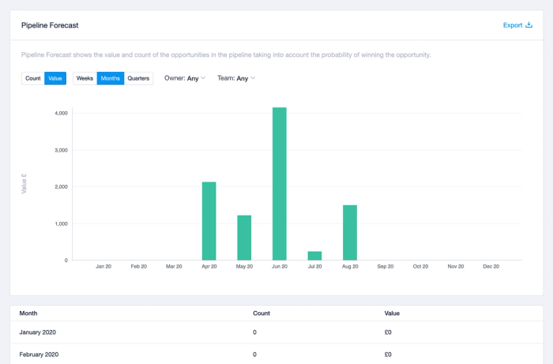Screen dimensions: 553x364
Task: Click the Month column header
Action: tap(28, 313)
